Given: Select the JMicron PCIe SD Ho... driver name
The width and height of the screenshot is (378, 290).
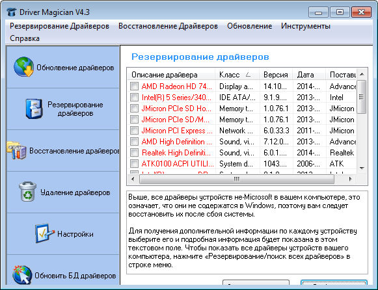Looking at the screenshot, I should point(176,109).
